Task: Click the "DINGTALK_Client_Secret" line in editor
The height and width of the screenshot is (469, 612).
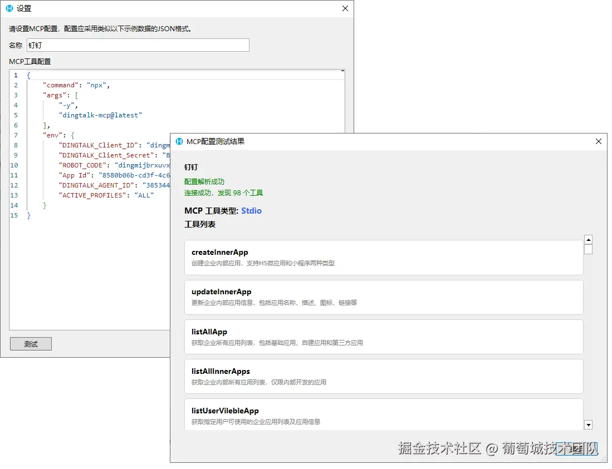Action: (114, 155)
